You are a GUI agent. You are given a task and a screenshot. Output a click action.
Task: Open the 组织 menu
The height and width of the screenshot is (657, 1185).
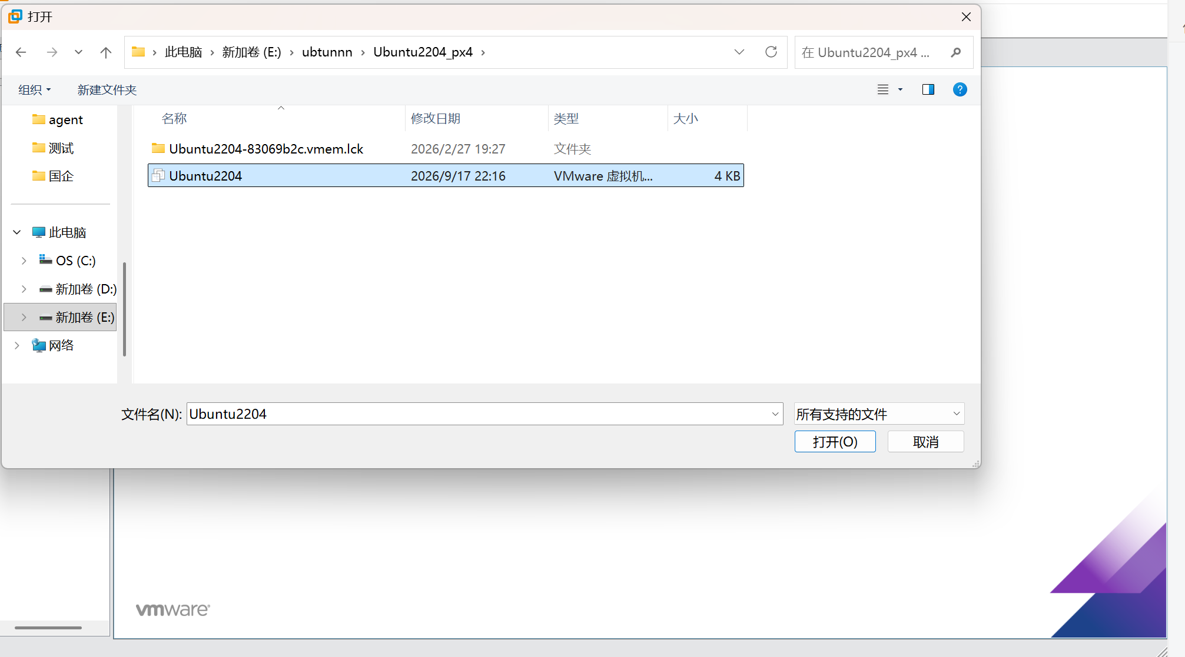(x=34, y=90)
